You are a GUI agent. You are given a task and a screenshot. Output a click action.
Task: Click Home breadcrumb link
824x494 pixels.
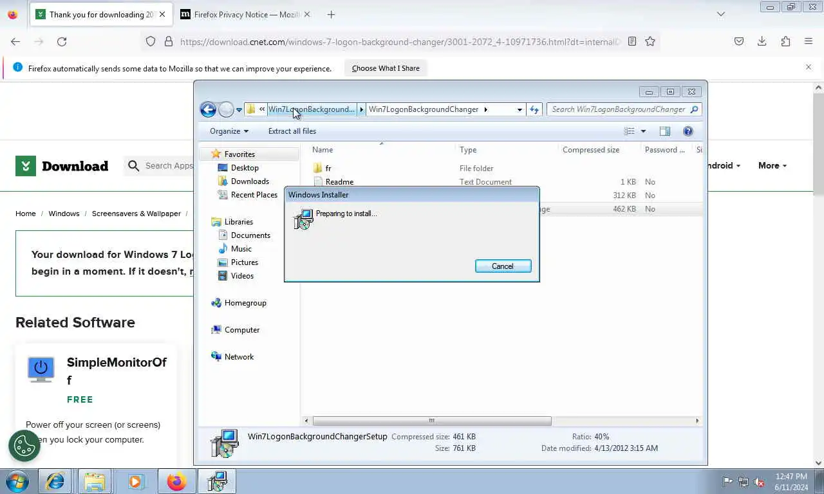pos(26,214)
